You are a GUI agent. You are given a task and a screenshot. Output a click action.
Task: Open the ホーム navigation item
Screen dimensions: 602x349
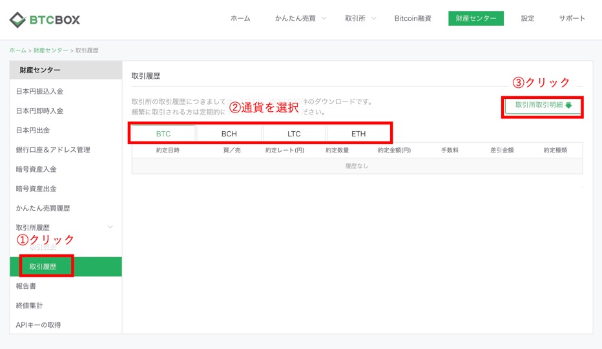[240, 19]
